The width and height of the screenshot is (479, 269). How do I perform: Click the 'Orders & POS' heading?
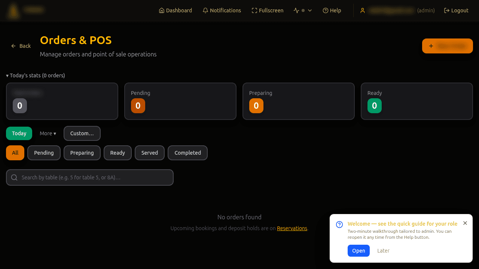tap(76, 40)
